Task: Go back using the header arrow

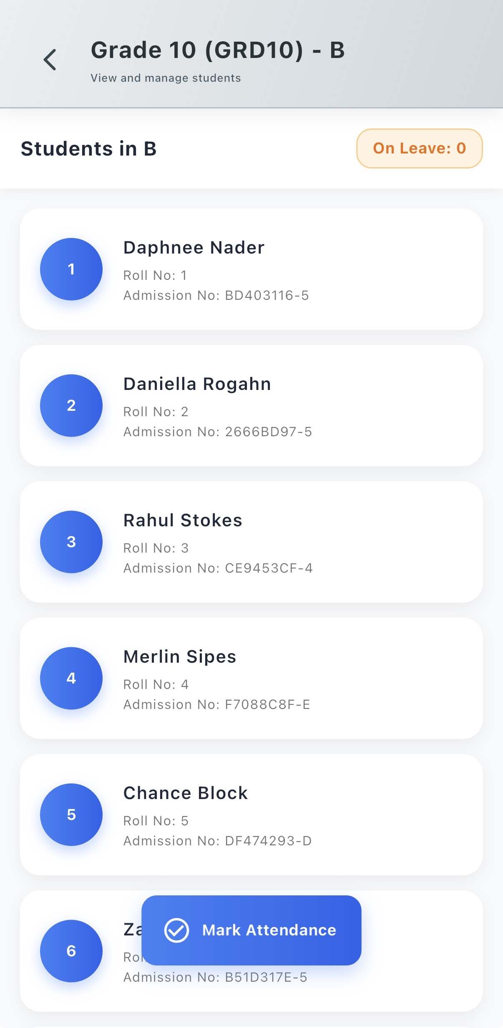Action: [x=50, y=60]
